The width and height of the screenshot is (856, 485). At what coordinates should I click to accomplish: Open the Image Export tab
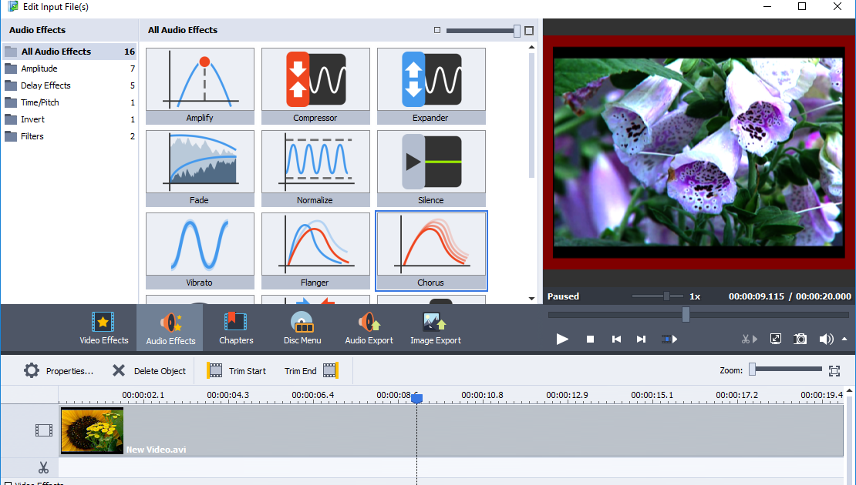pos(436,328)
